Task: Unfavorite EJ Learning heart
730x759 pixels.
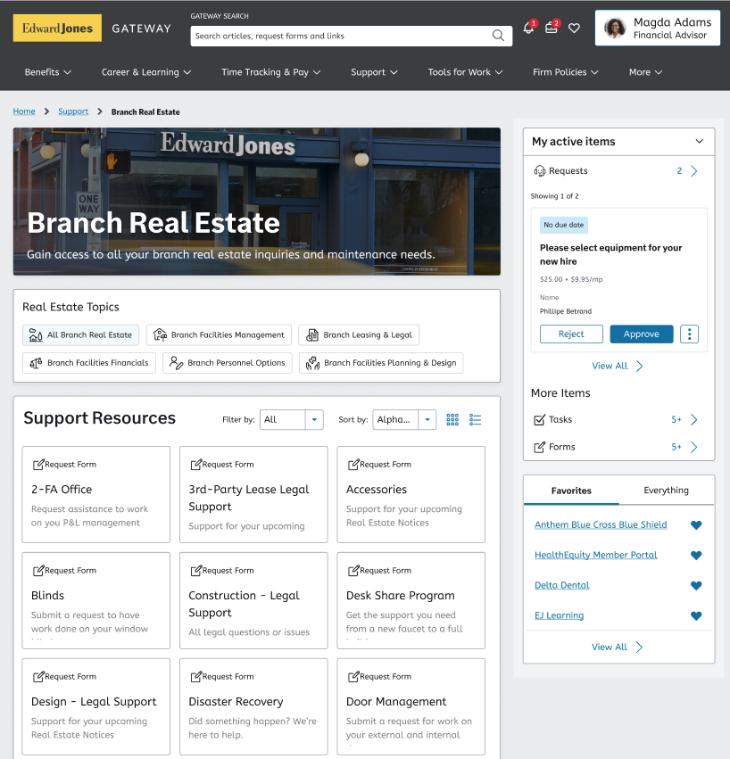Action: [696, 616]
